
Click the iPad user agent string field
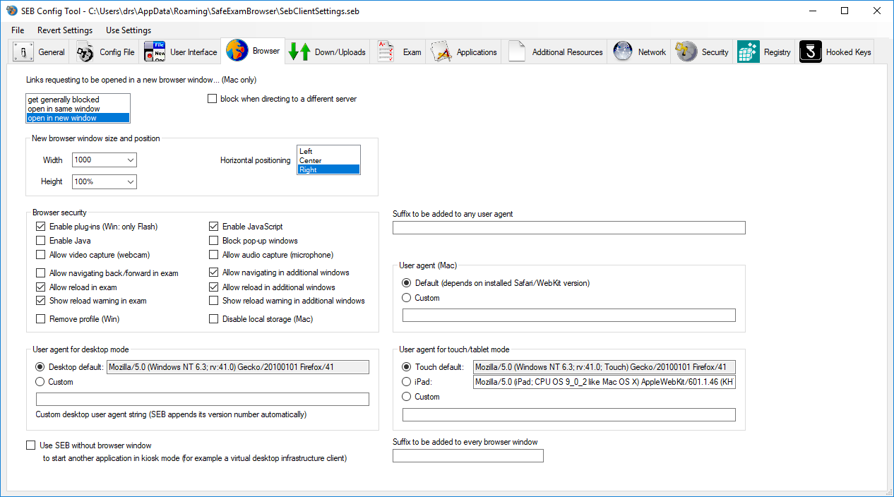coord(604,382)
